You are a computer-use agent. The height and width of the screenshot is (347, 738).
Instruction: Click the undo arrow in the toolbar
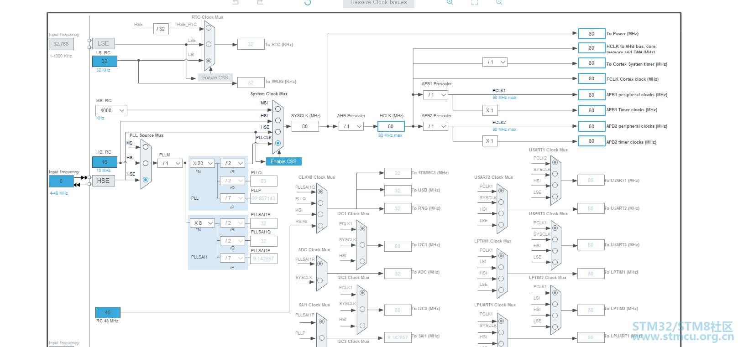click(236, 2)
